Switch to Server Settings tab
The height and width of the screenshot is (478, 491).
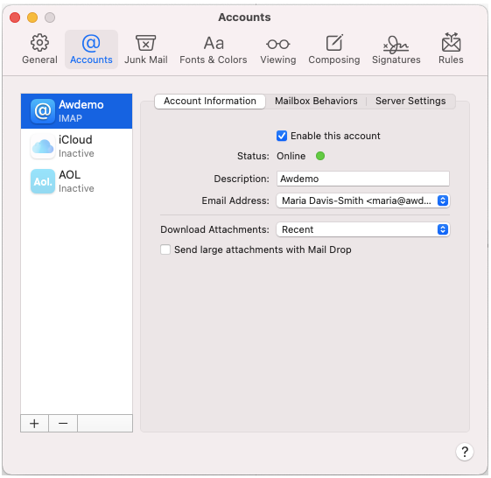(410, 102)
